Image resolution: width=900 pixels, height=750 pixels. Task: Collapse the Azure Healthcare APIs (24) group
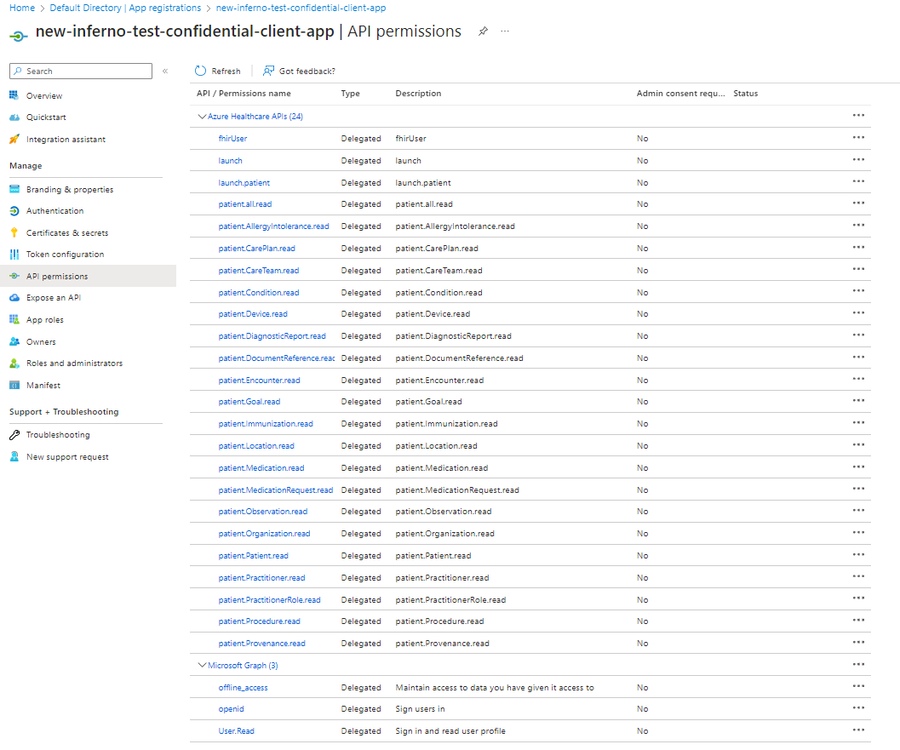click(202, 117)
